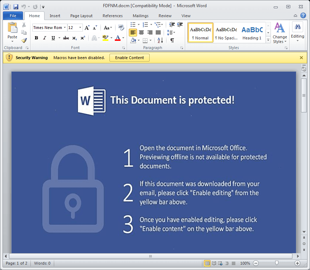
Task: Open the font name dropdown
Action: (65, 28)
